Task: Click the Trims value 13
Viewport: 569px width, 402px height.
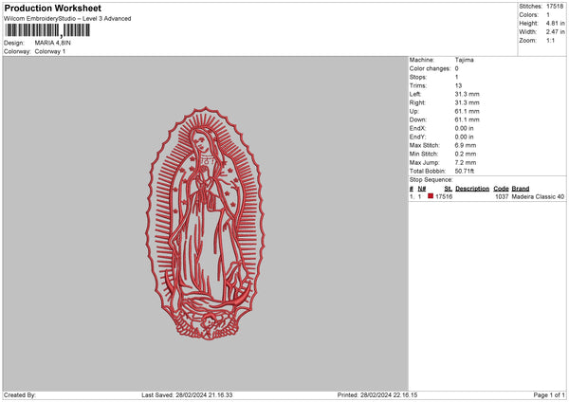Action: 458,85
